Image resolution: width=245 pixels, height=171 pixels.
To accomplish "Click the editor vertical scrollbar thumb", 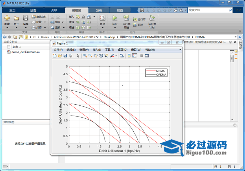I will [x=232, y=58].
